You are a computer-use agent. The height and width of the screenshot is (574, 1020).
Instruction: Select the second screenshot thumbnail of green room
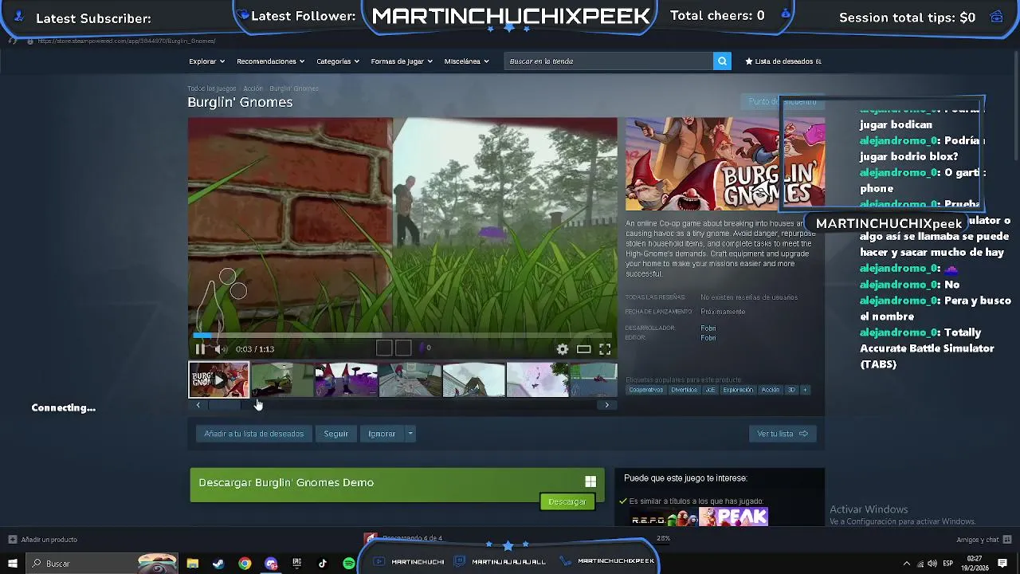click(x=282, y=379)
